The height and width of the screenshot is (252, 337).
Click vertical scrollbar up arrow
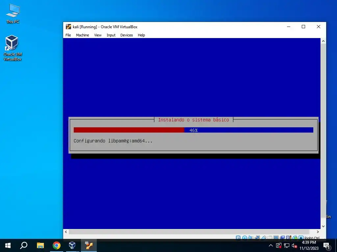pyautogui.click(x=323, y=41)
